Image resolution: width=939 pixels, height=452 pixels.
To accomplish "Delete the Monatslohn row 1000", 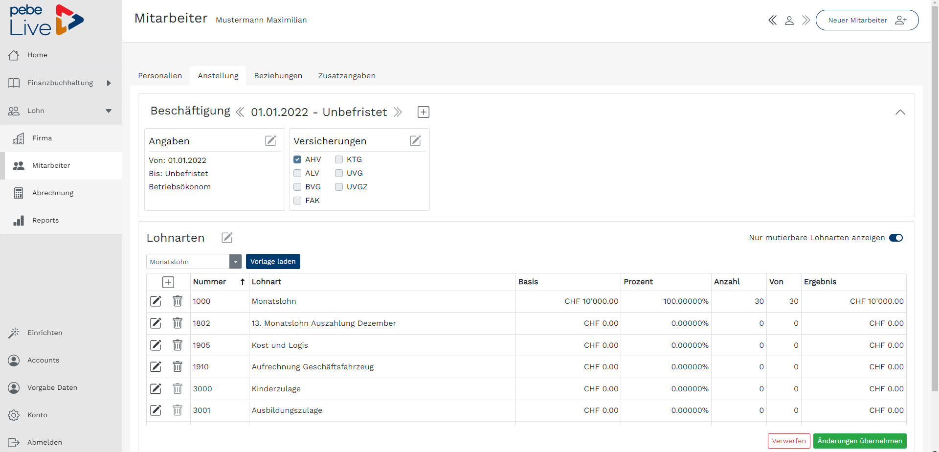I will click(178, 301).
